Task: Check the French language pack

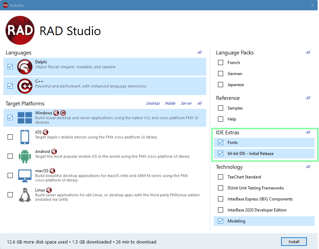Action: [220, 63]
